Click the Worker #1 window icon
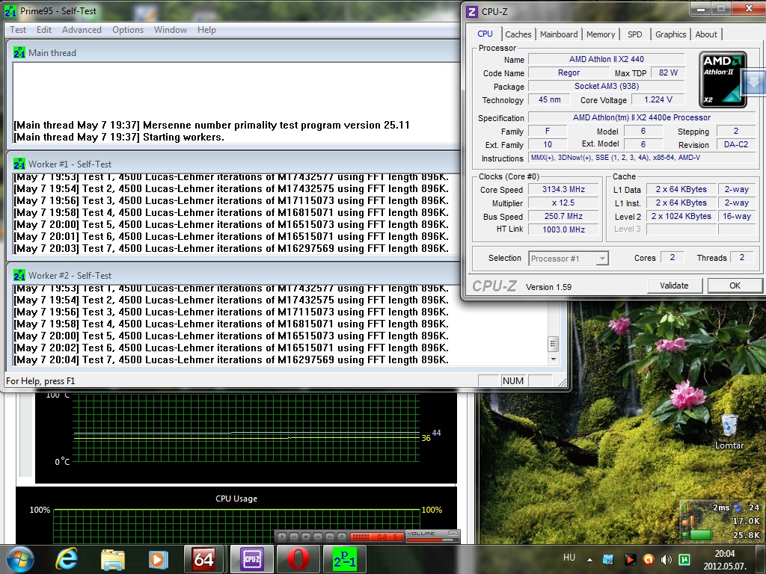The width and height of the screenshot is (766, 574). pyautogui.click(x=19, y=164)
